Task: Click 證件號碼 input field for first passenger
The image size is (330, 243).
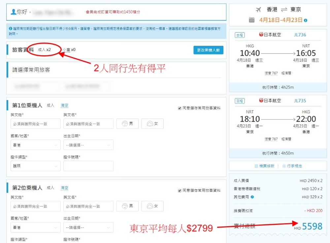Action: coord(88,166)
